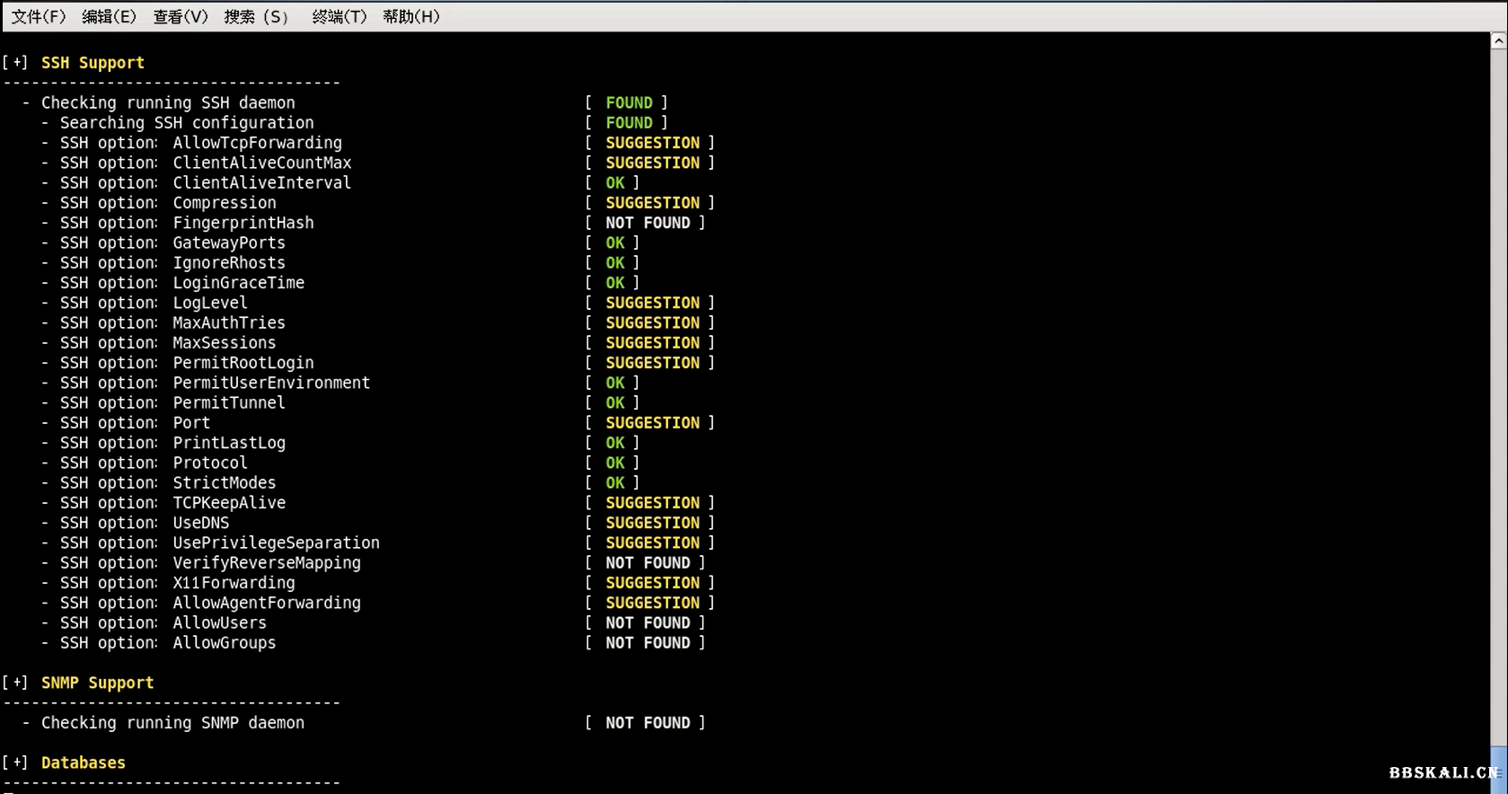Image resolution: width=1508 pixels, height=794 pixels.
Task: Click the Checking running SNMP daemon line
Action: pyautogui.click(x=172, y=723)
